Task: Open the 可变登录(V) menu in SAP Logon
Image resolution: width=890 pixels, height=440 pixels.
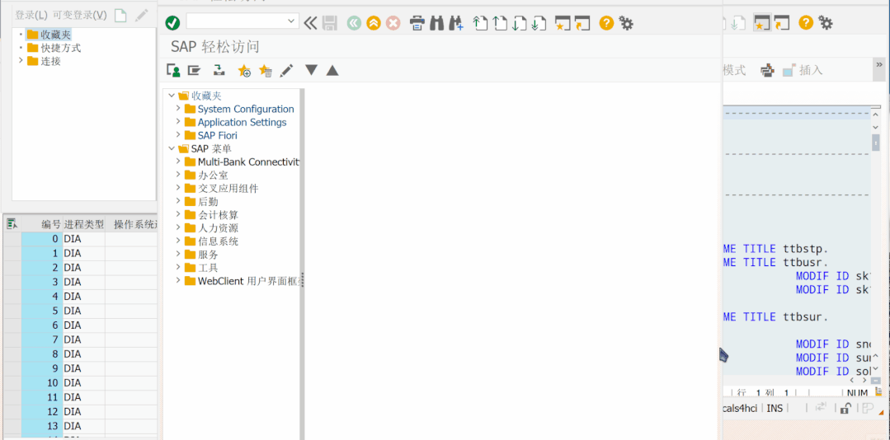Action: click(79, 16)
